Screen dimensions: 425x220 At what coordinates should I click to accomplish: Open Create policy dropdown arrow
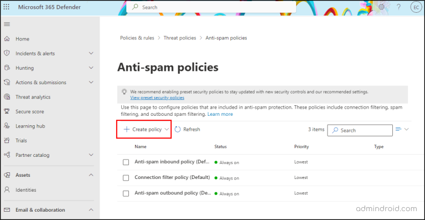coord(167,130)
